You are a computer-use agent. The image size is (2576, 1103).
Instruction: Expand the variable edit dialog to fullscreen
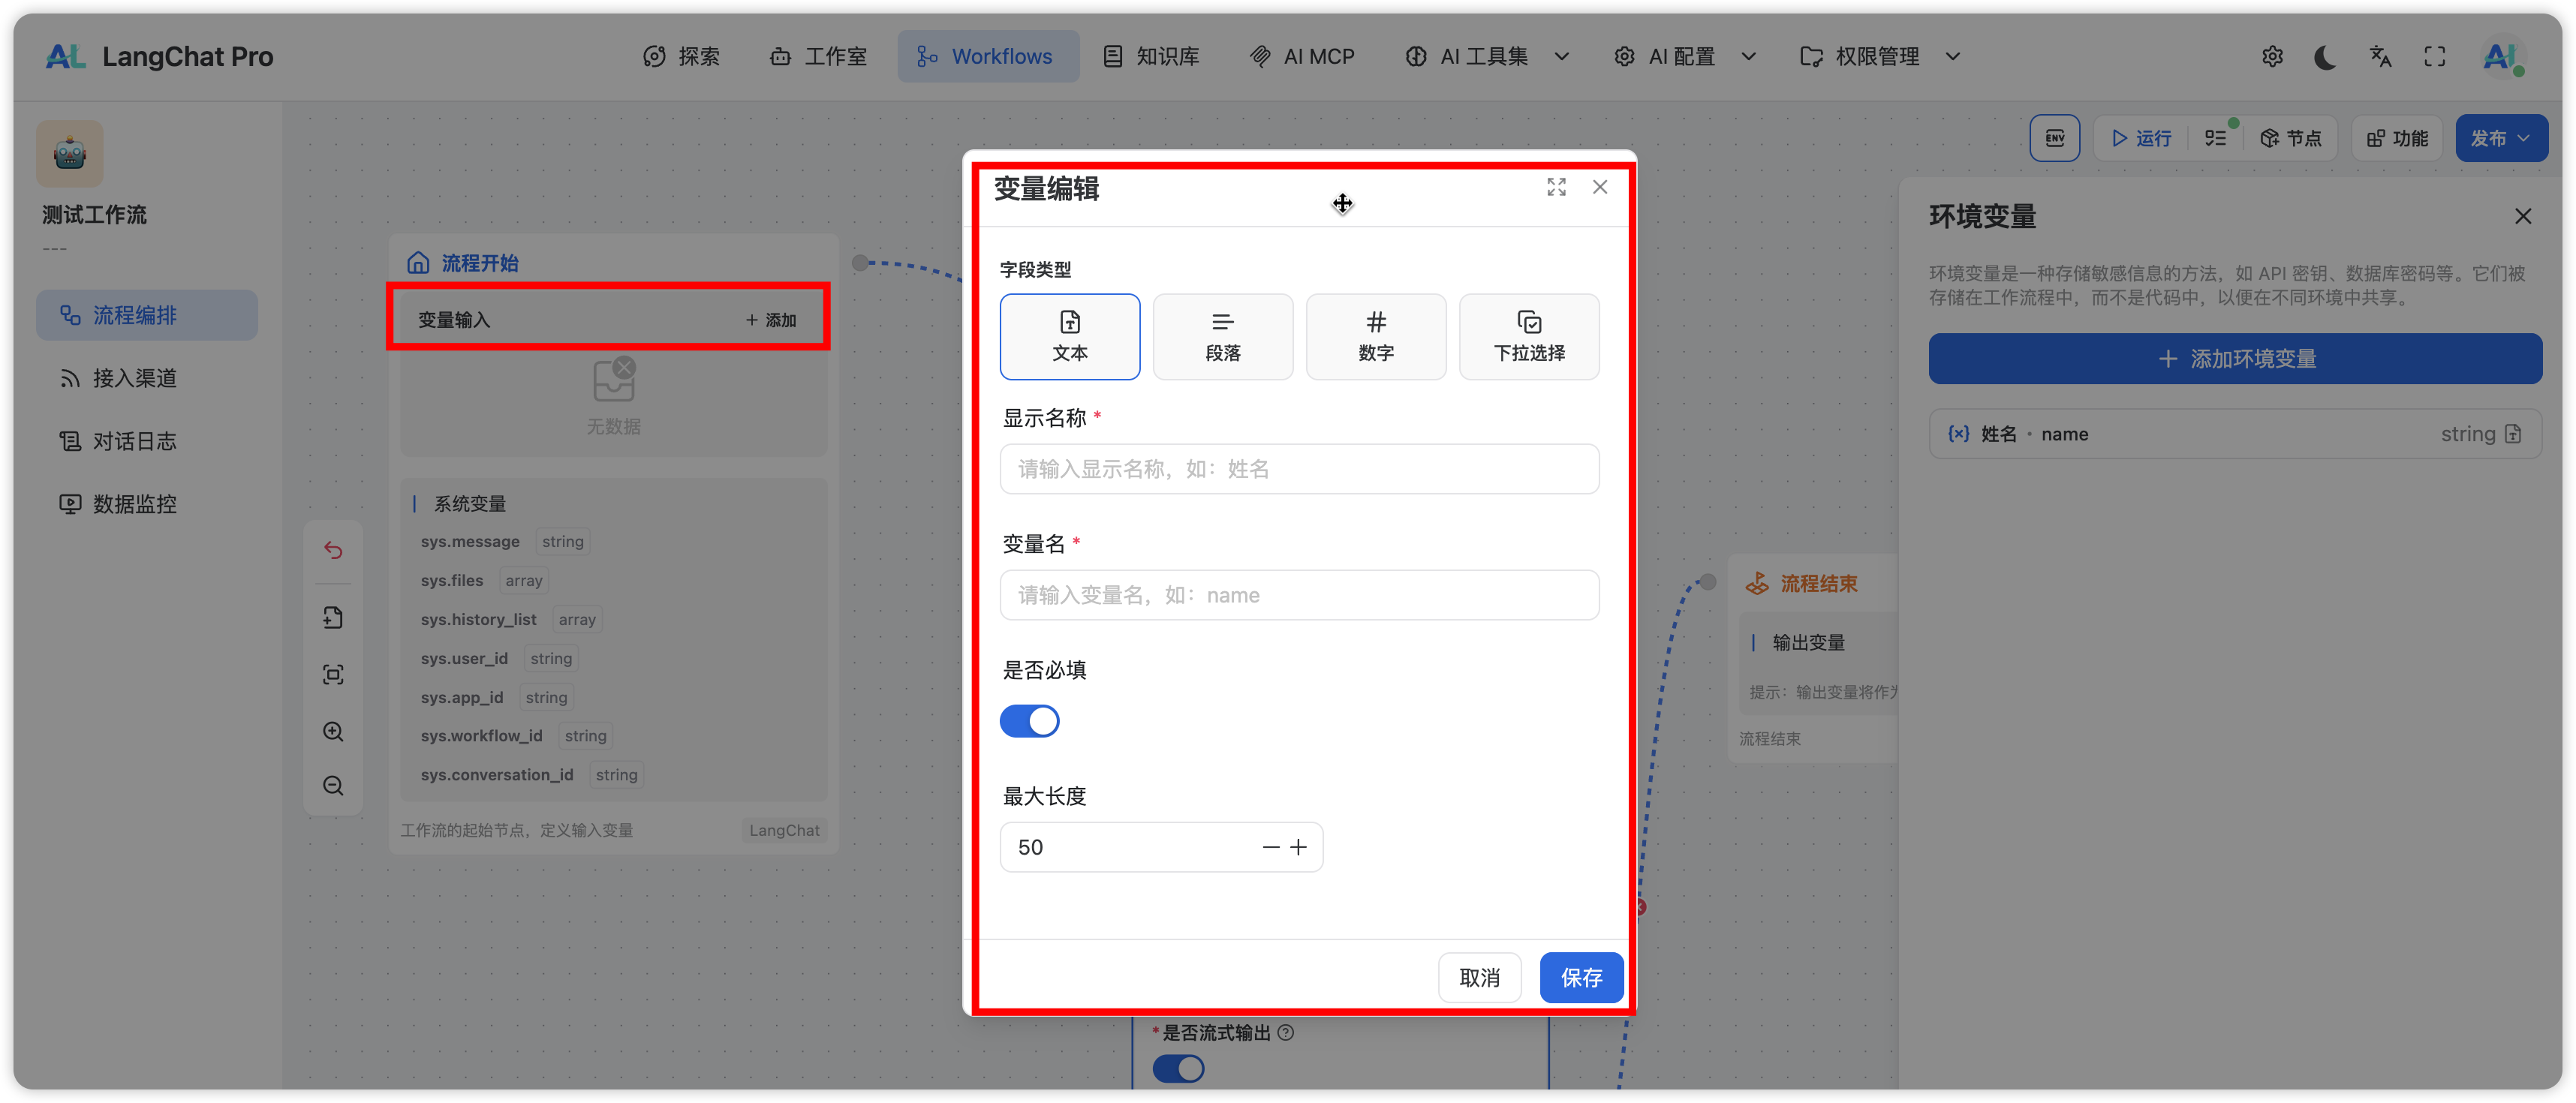[1556, 187]
